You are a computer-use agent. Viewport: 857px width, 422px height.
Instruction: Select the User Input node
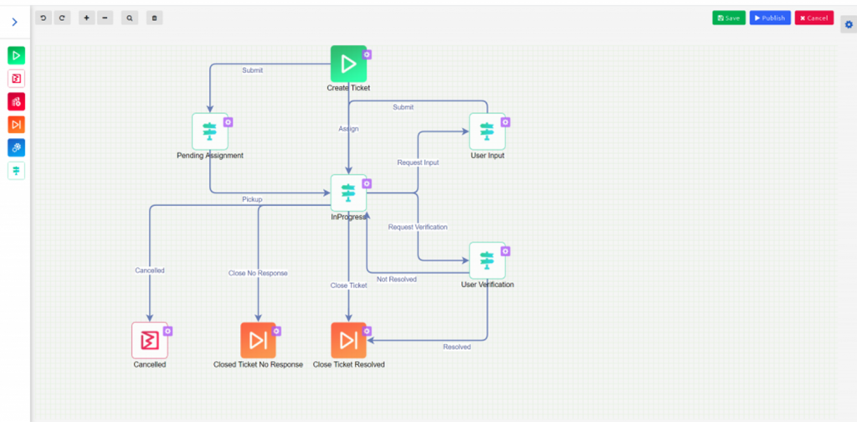(x=487, y=131)
